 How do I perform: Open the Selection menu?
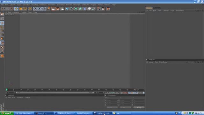26,5
